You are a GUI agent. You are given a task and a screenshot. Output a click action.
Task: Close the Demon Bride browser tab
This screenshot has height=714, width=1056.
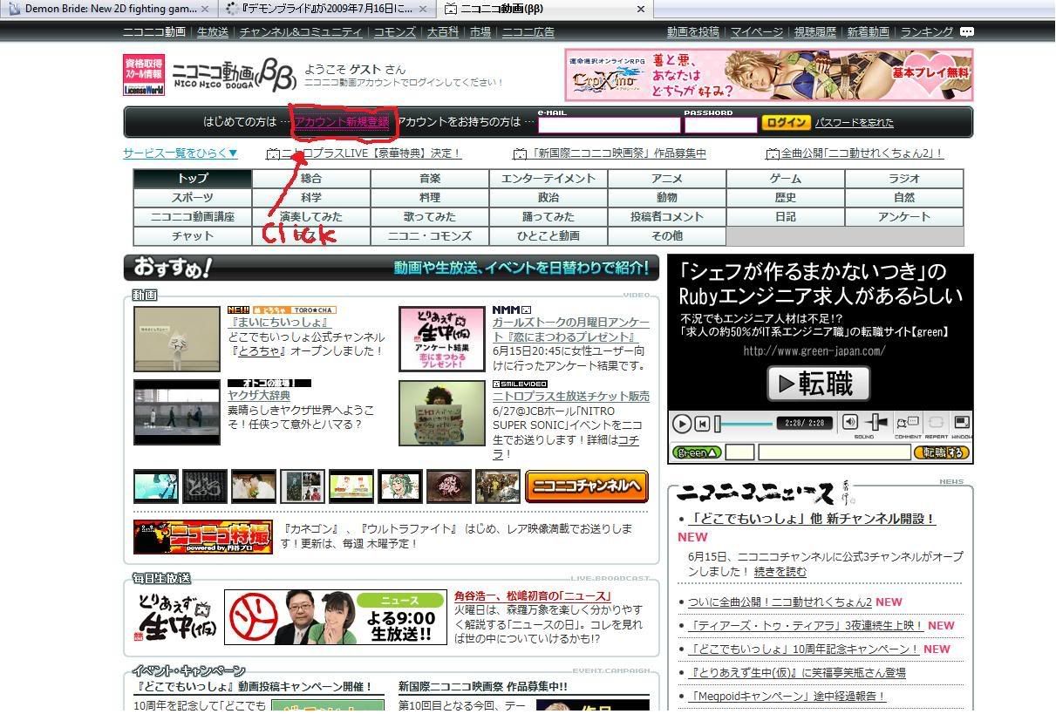[x=205, y=9]
